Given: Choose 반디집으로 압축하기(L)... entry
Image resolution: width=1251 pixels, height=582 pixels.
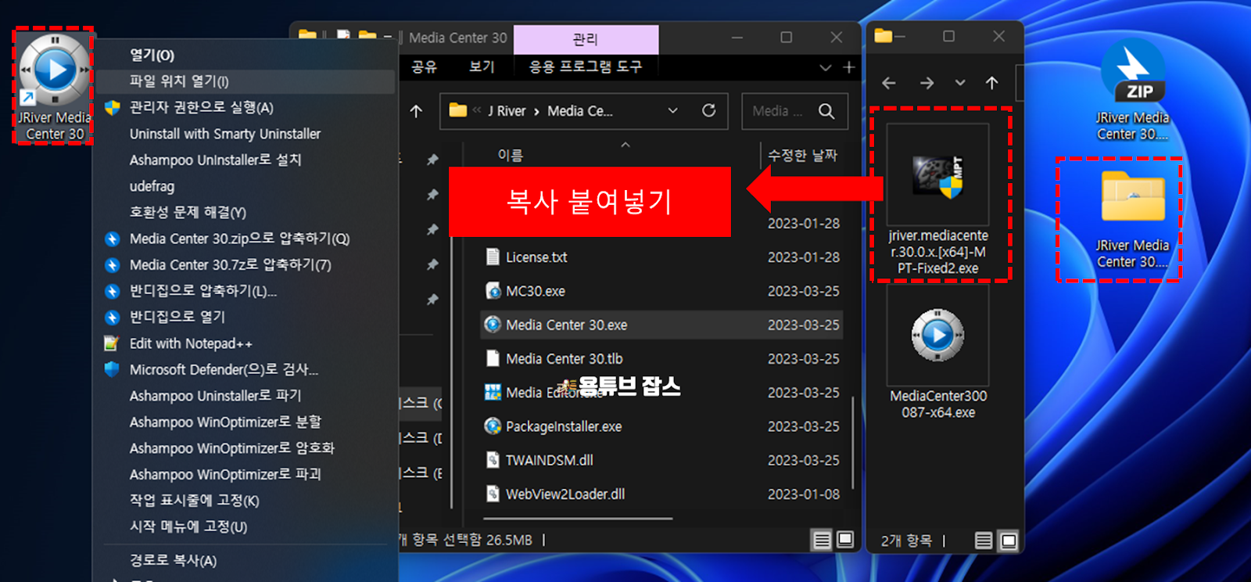Looking at the screenshot, I should point(244,291).
